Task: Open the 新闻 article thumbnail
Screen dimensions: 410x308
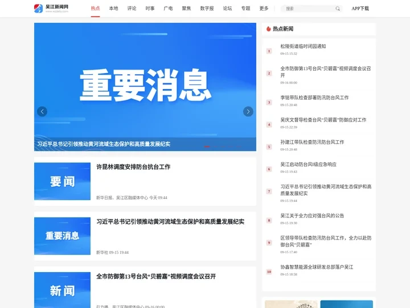Action: coord(62,290)
